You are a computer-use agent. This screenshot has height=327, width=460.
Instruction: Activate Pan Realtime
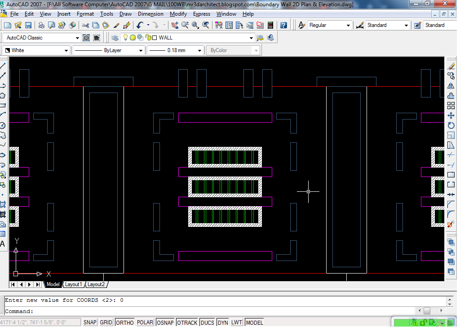point(174,25)
